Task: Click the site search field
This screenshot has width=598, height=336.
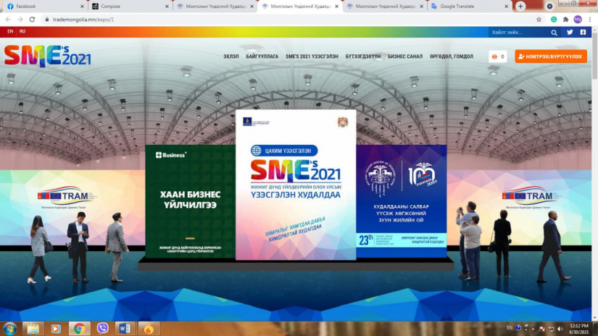Action: (519, 33)
